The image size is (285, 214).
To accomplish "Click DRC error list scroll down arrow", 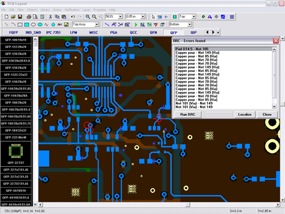I will [274, 107].
